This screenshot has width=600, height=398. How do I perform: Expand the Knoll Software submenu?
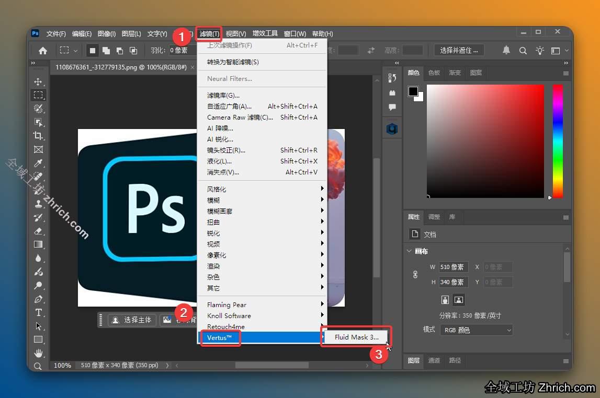(262, 316)
